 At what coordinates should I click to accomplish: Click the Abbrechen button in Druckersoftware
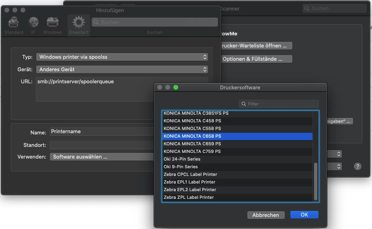point(266,215)
